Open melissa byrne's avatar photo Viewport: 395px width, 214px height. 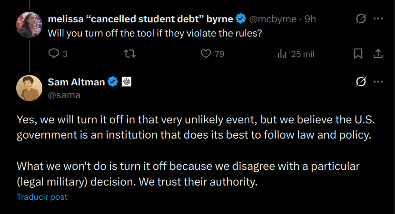click(x=29, y=25)
